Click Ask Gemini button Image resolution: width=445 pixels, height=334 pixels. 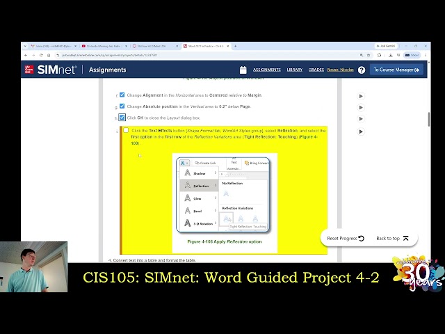[x=386, y=46]
